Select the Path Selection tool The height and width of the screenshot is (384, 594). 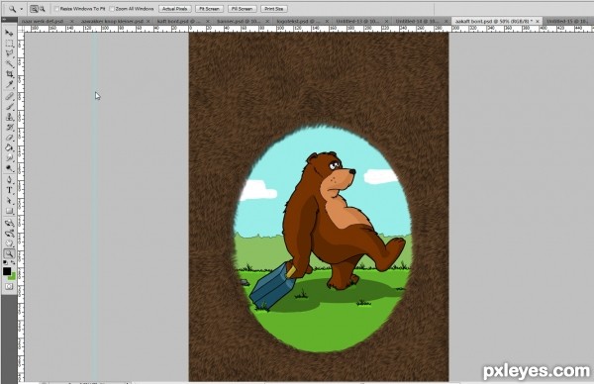click(9, 200)
